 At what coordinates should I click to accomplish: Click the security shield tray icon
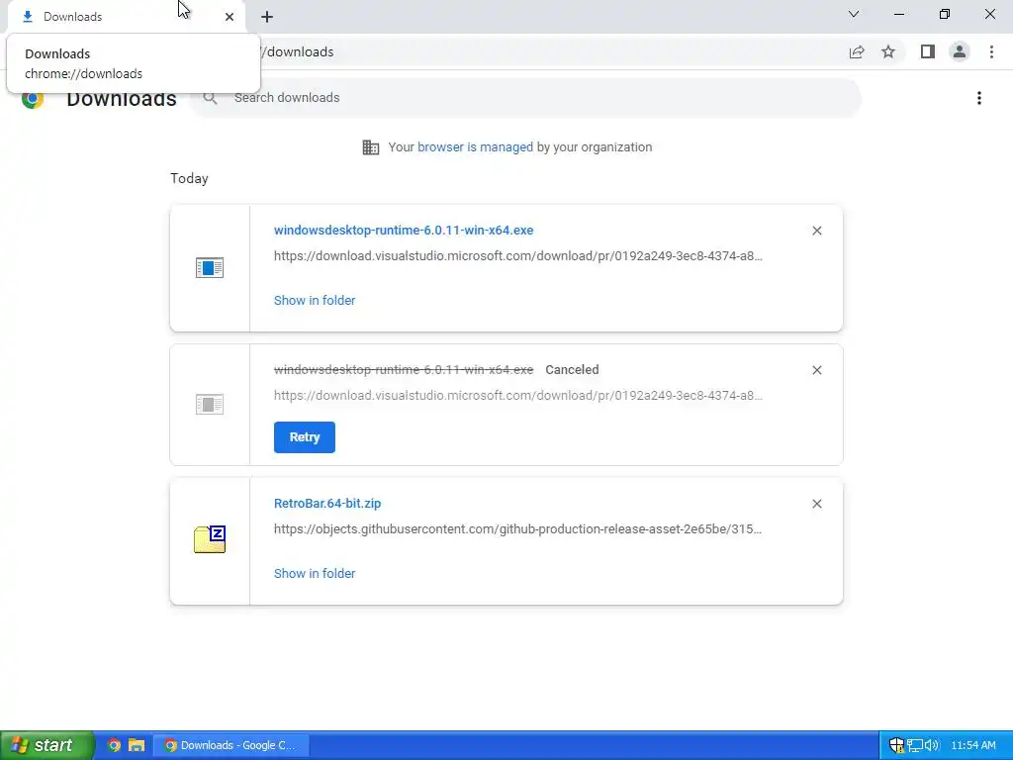click(896, 745)
